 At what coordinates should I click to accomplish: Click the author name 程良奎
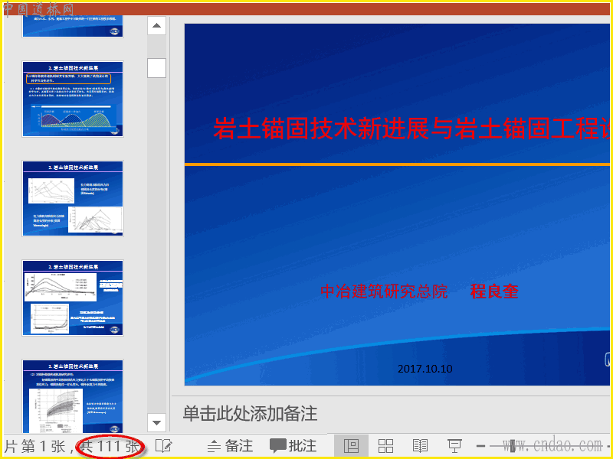(494, 291)
